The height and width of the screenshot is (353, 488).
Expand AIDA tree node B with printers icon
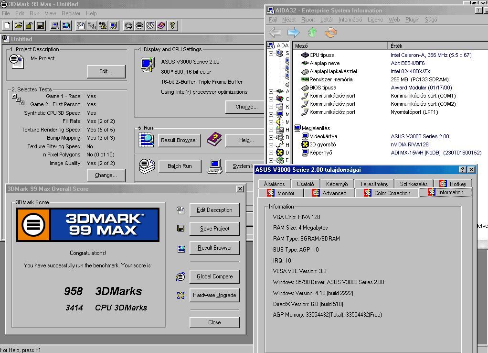click(271, 137)
